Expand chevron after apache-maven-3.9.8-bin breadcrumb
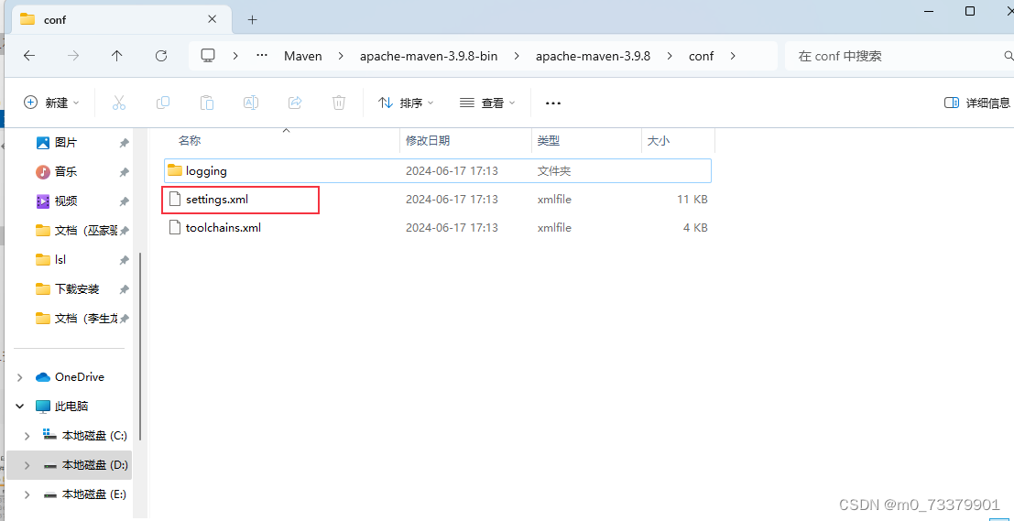1014x521 pixels. pos(517,56)
